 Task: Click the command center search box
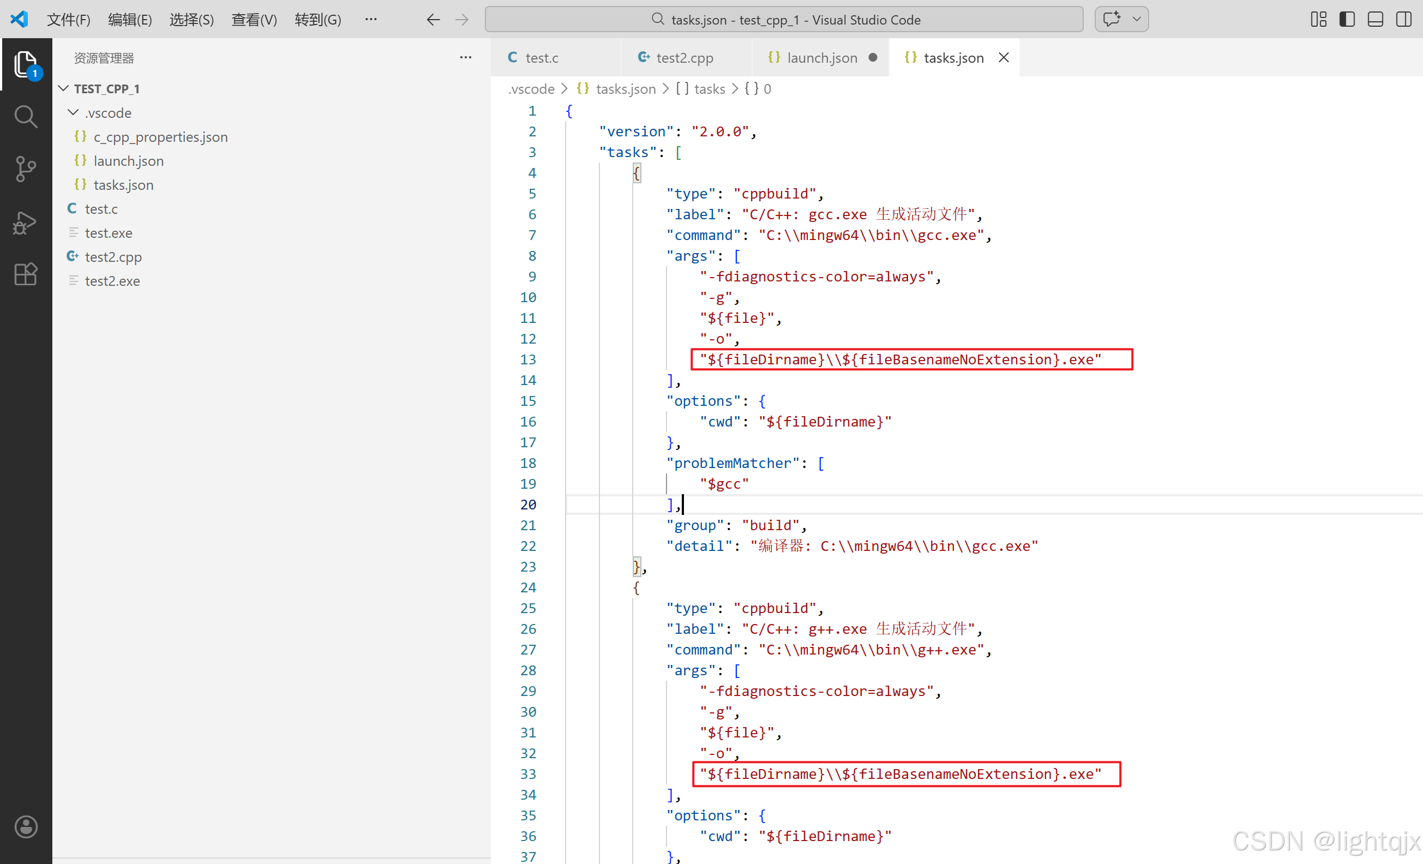(784, 20)
